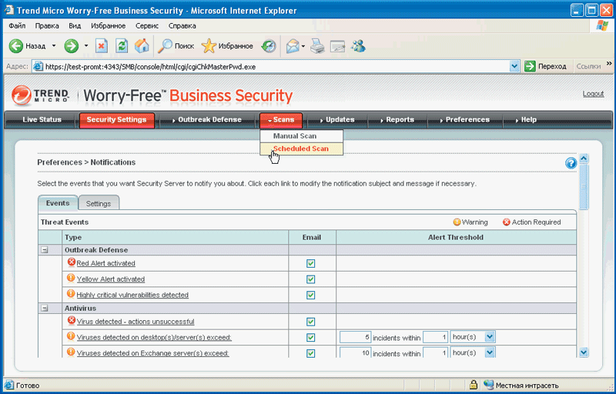The height and width of the screenshot is (394, 616).
Task: Collapse the Antivirus section
Action: coord(45,308)
